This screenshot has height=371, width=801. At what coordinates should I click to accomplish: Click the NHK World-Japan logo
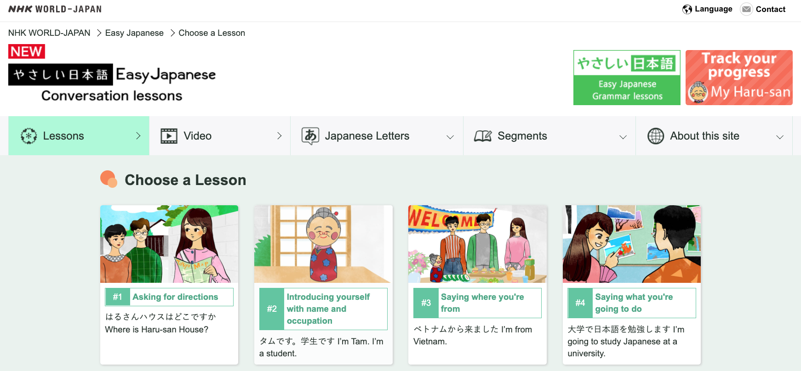pyautogui.click(x=55, y=9)
